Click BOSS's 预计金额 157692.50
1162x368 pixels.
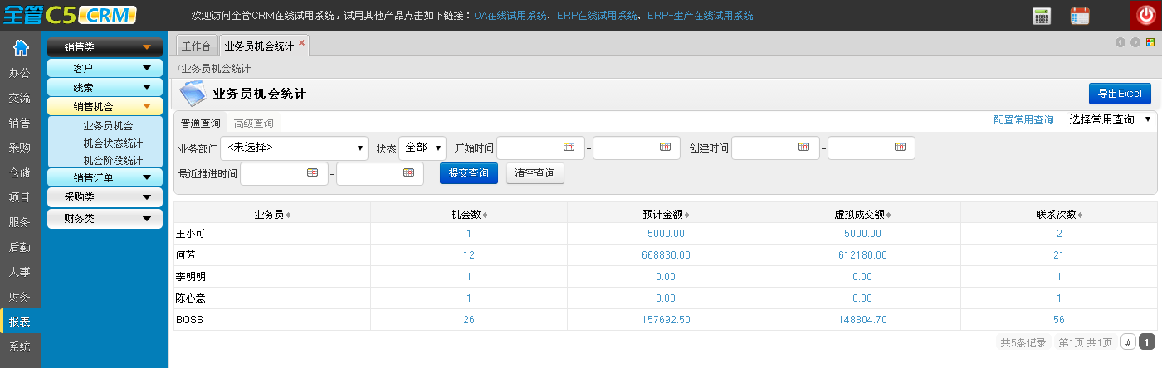[x=666, y=320]
